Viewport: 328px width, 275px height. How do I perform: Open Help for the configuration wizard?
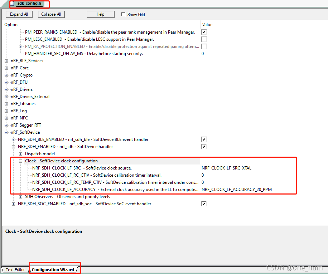[x=100, y=14]
